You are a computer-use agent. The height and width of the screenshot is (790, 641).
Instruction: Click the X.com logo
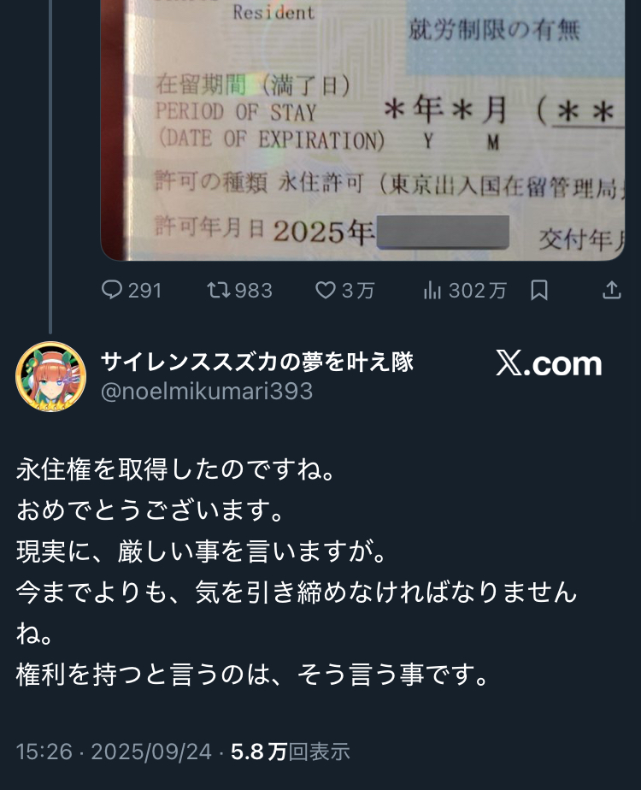pos(549,363)
